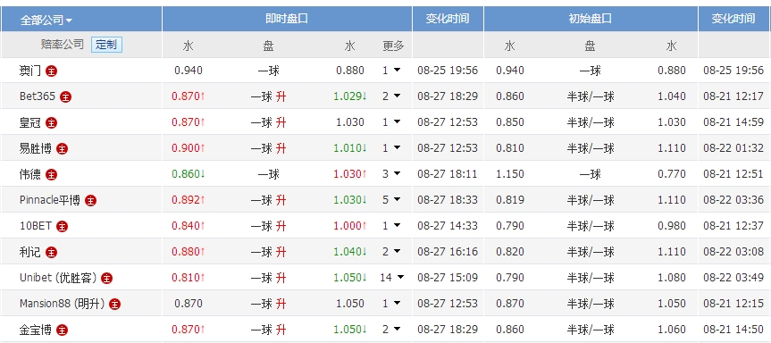
Task: Click the red 主 icon next to 皇冠
Action: pyautogui.click(x=51, y=123)
